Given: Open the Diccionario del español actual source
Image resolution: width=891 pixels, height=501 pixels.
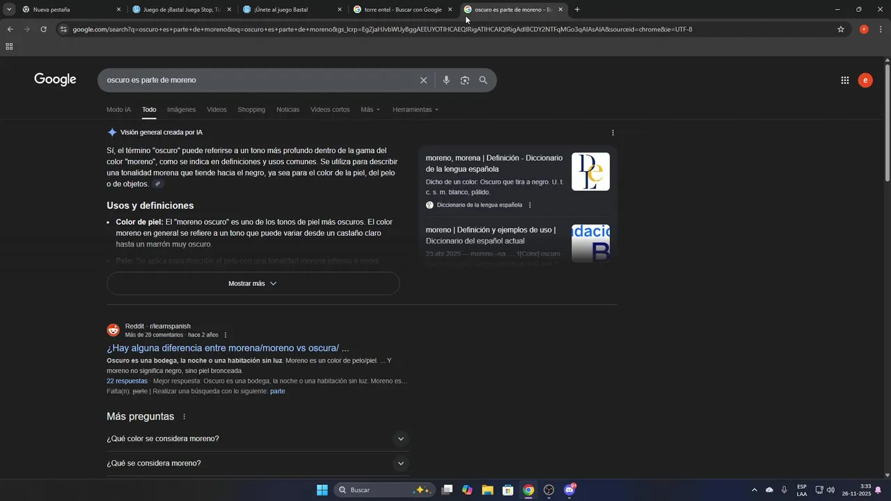Looking at the screenshot, I should [x=491, y=235].
